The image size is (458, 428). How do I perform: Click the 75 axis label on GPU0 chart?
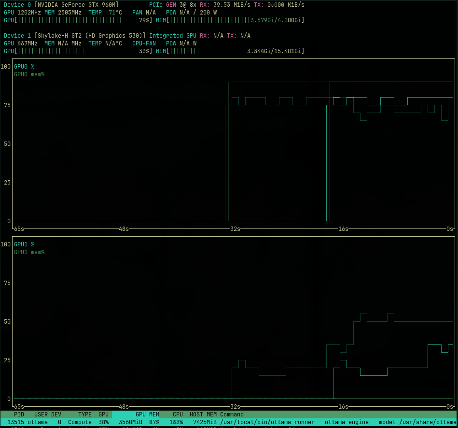tap(7, 105)
